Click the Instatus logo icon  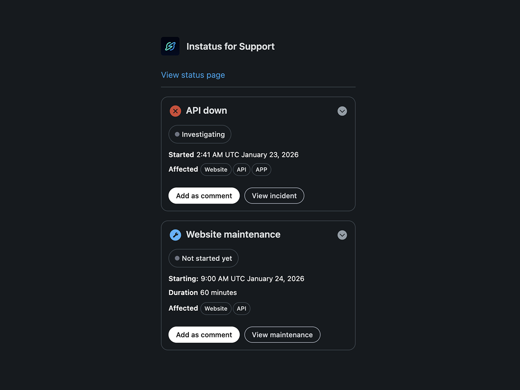coord(170,46)
